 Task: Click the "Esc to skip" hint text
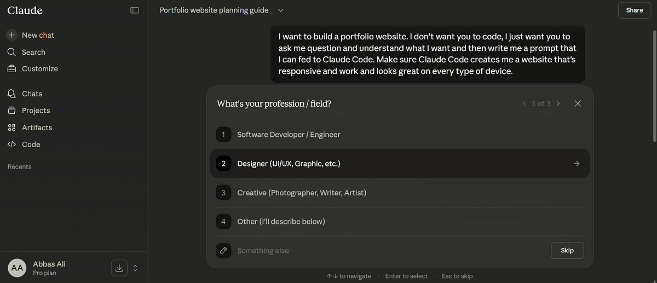[457, 276]
